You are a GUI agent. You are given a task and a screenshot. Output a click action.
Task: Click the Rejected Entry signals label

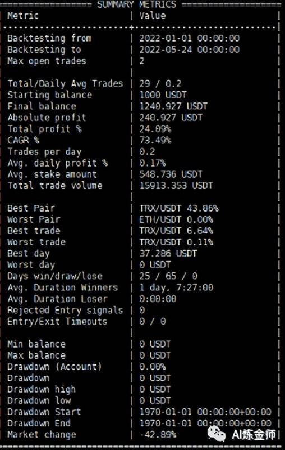coord(65,310)
